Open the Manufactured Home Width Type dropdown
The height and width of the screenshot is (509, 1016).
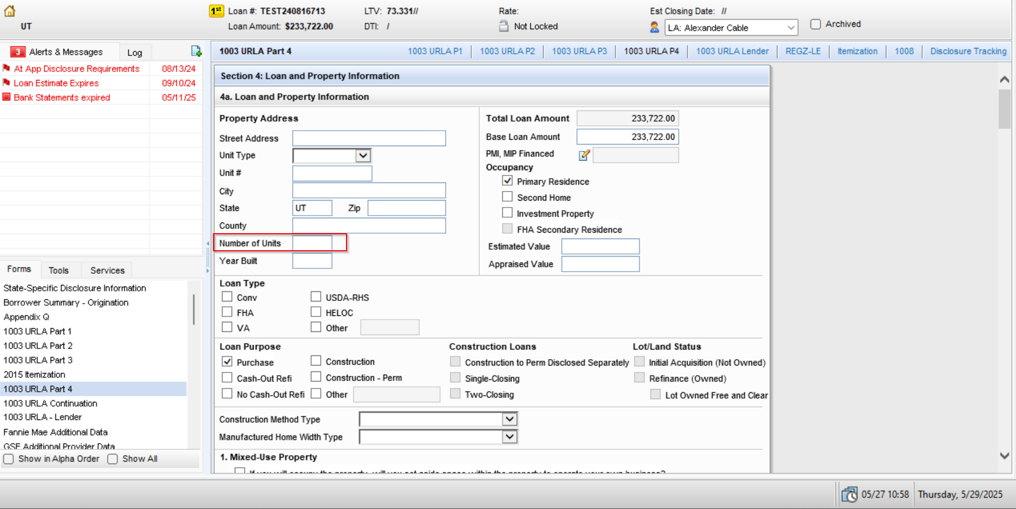[x=510, y=436]
